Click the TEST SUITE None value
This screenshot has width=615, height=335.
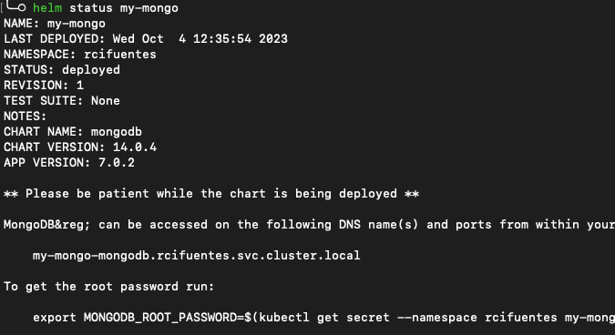(106, 101)
